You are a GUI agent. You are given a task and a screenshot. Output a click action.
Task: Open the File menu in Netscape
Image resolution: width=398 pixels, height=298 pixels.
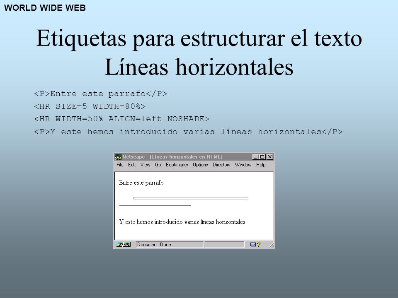(120, 165)
